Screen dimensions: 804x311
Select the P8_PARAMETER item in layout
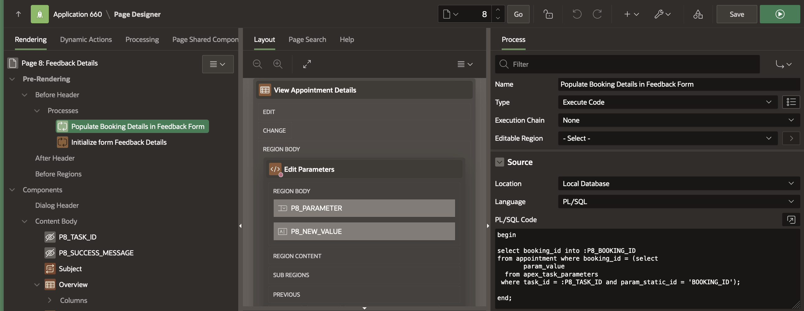[x=364, y=208]
